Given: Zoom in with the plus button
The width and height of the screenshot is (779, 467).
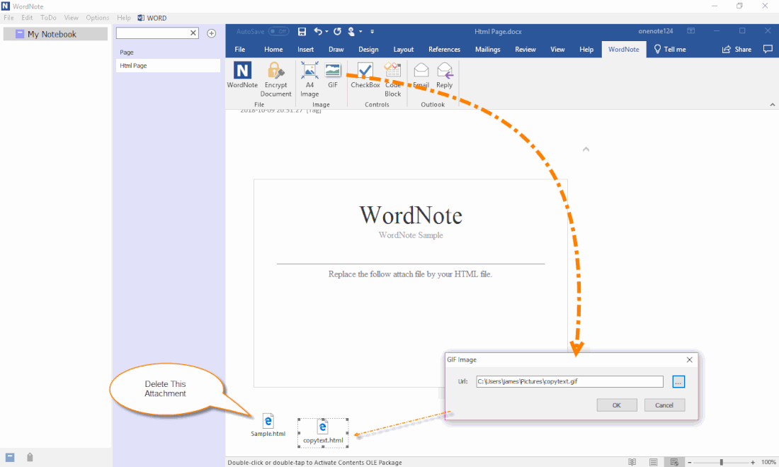Looking at the screenshot, I should [x=753, y=462].
